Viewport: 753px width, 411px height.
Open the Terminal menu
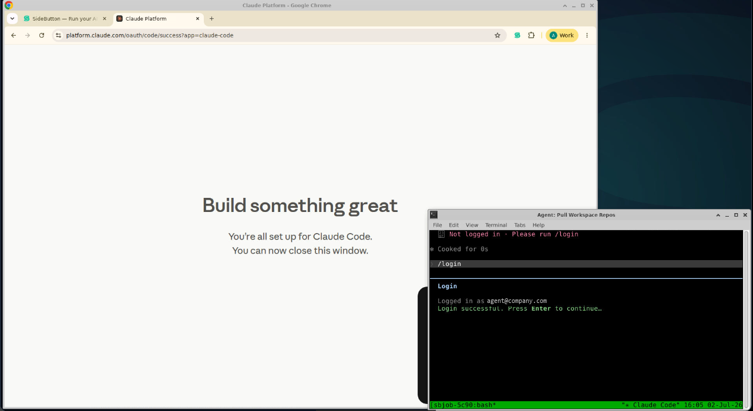click(496, 225)
